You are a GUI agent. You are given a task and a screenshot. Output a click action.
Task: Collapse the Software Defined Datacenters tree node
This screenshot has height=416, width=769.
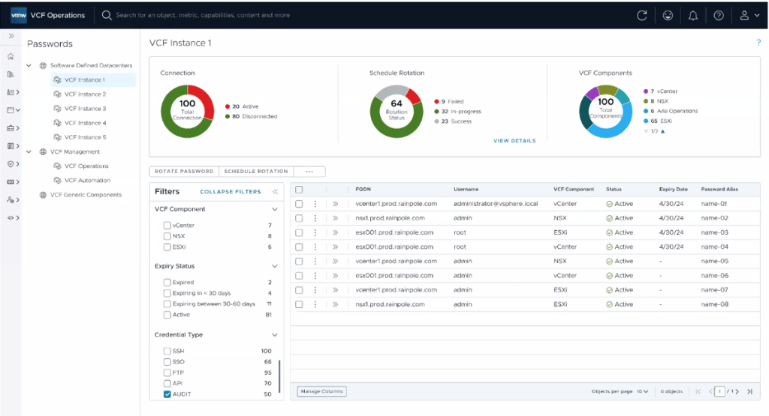click(x=29, y=65)
